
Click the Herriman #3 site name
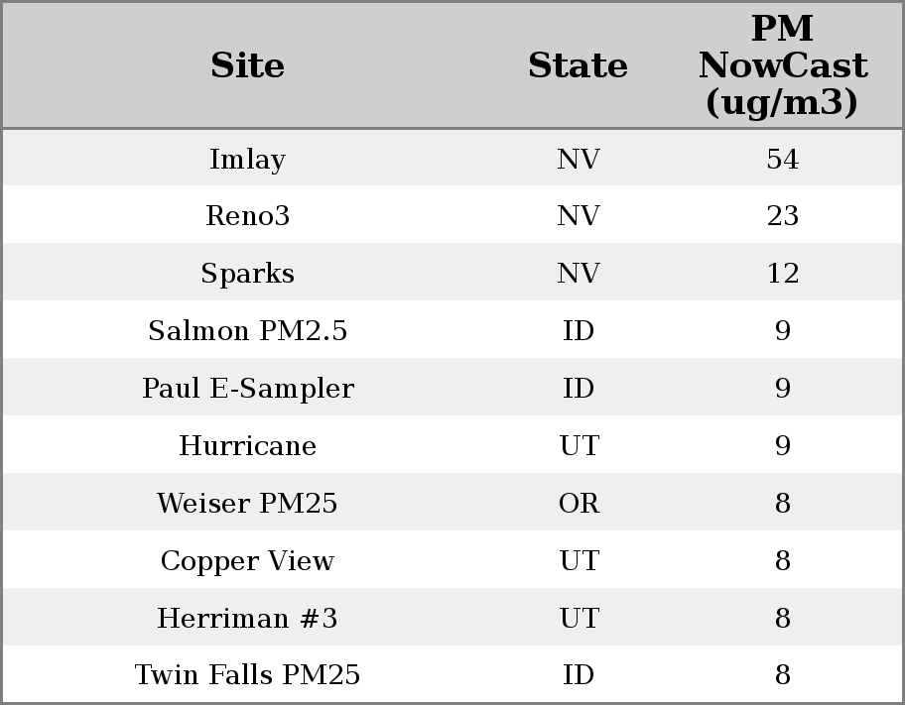[247, 619]
